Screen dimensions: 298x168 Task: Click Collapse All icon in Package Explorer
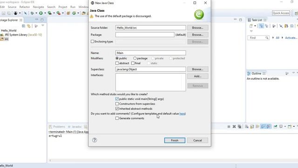click(x=24, y=26)
